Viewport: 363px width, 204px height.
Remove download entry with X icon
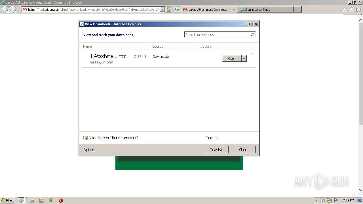click(x=252, y=54)
